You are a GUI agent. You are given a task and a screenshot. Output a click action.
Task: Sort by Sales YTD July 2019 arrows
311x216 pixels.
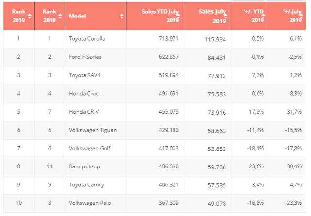[178, 16]
